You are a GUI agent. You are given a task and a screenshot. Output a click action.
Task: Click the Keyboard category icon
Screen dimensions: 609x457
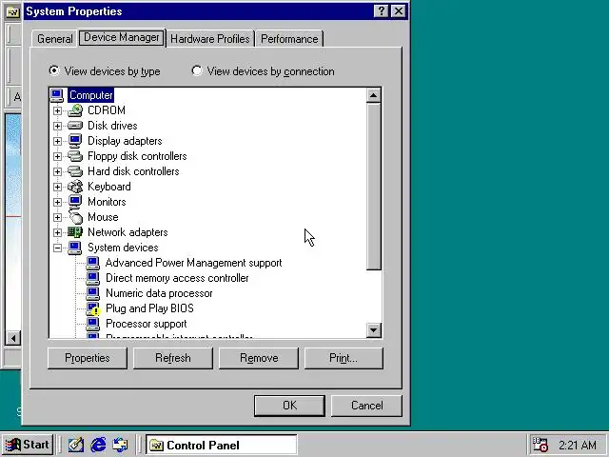[75, 187]
